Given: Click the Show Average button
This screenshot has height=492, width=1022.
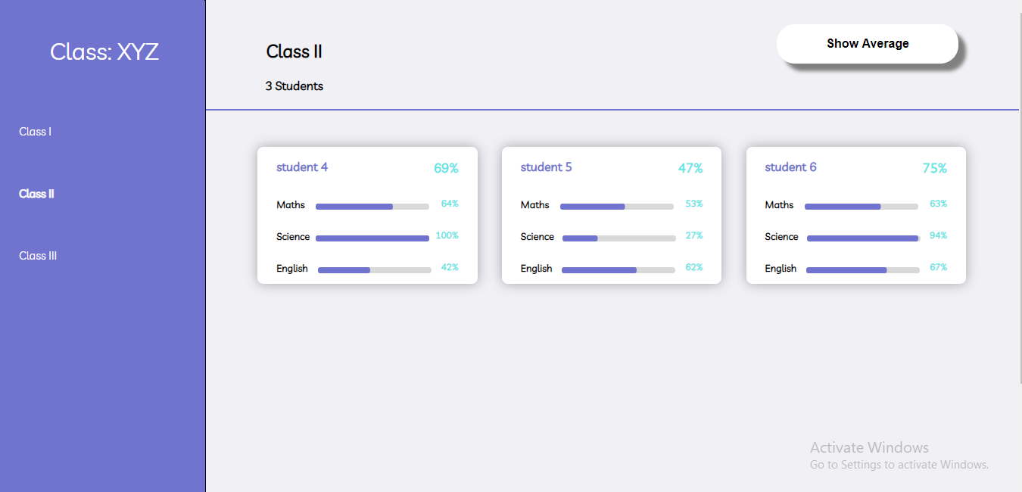Looking at the screenshot, I should 867,43.
